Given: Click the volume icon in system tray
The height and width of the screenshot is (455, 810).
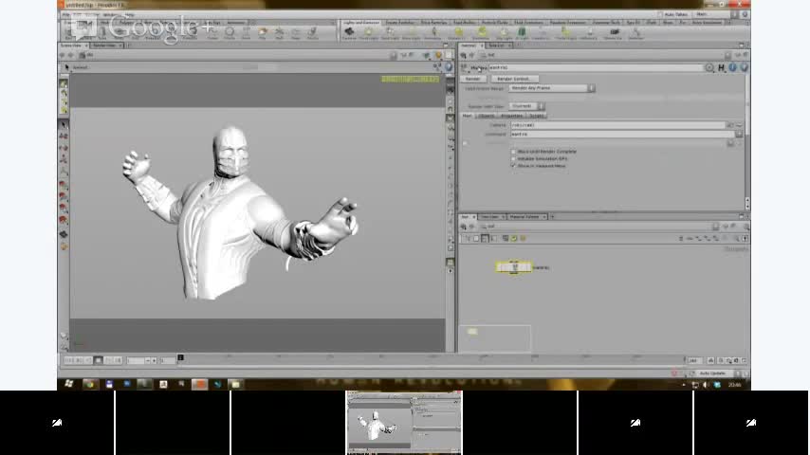Looking at the screenshot, I should (x=706, y=385).
